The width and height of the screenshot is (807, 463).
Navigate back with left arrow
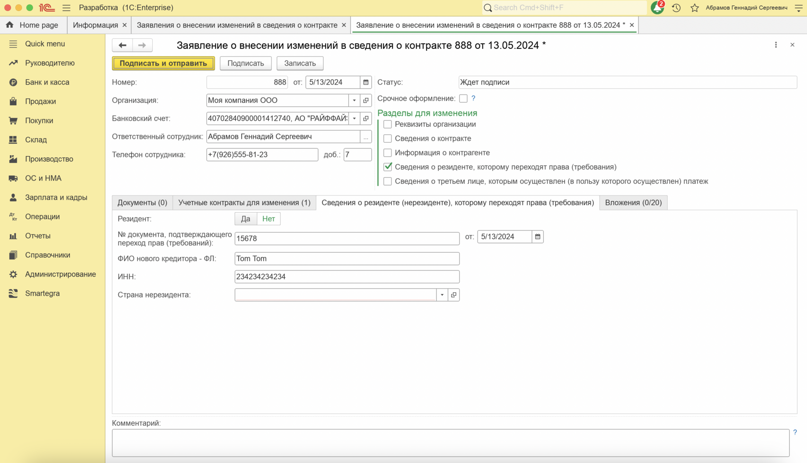tap(122, 45)
